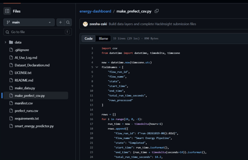Open README.md file
Screen dimensions: 248x160
click(x=24, y=80)
